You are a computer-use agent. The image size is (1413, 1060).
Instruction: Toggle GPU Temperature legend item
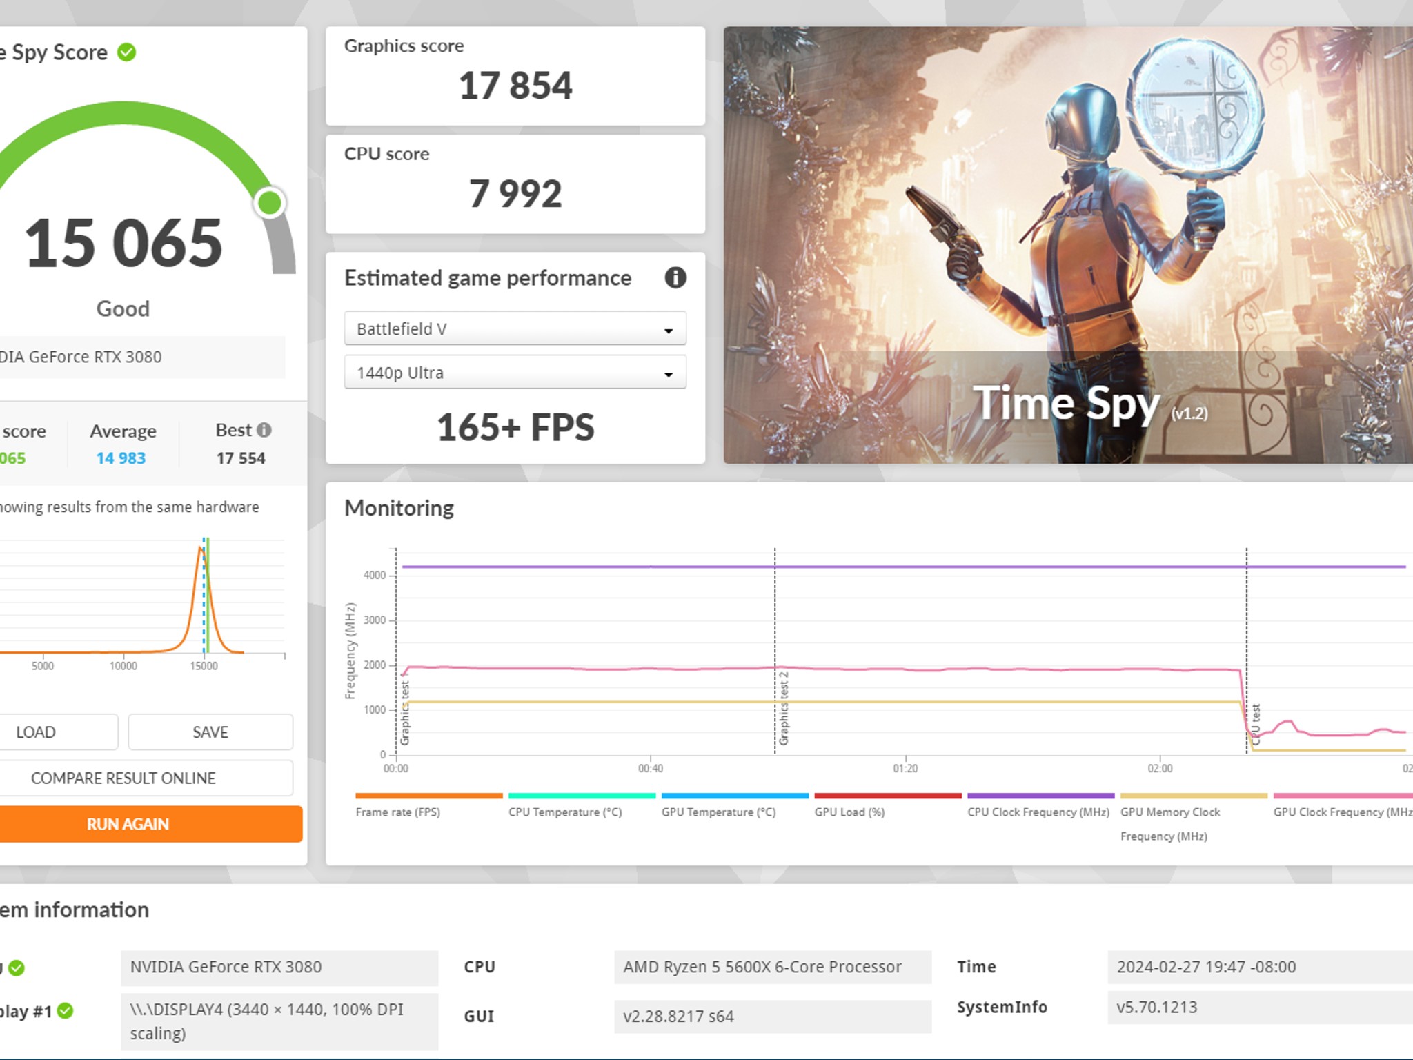[735, 806]
